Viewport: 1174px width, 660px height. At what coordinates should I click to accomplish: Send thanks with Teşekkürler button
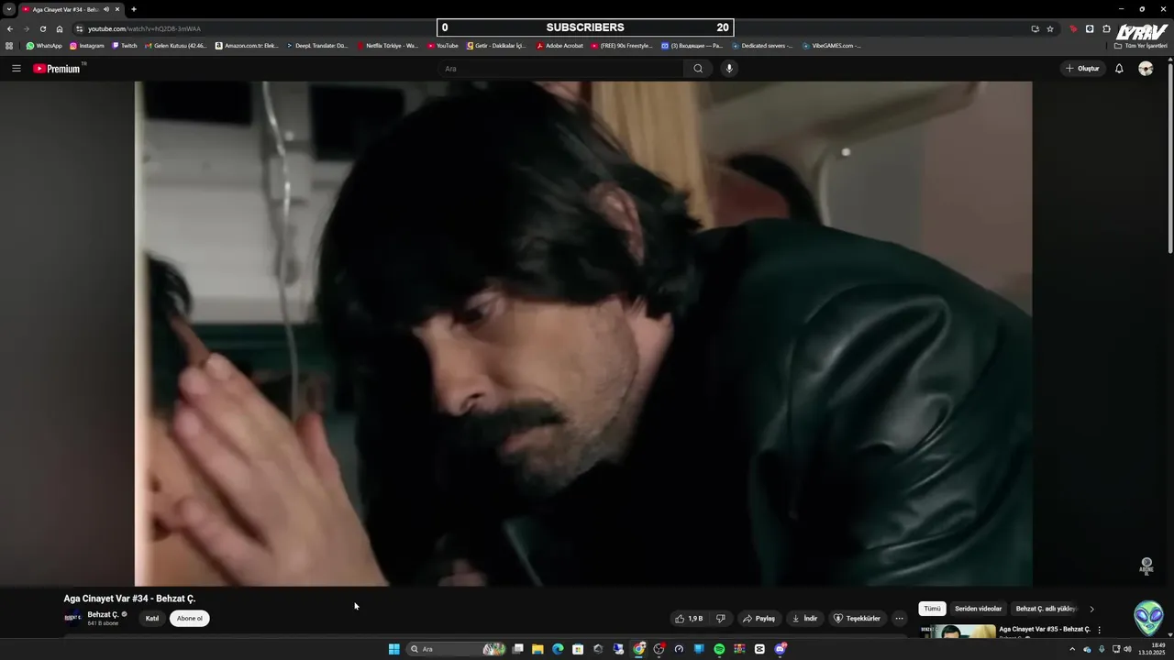click(857, 619)
